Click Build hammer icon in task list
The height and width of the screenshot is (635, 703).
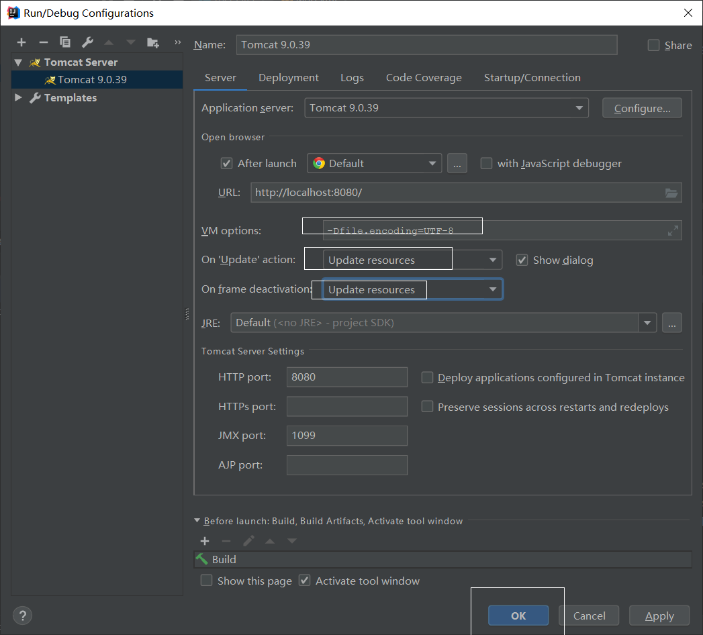coord(201,559)
